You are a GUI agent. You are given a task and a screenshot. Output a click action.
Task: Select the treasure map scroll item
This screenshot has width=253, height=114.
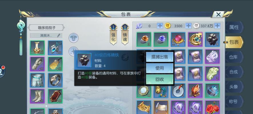coord(144,107)
